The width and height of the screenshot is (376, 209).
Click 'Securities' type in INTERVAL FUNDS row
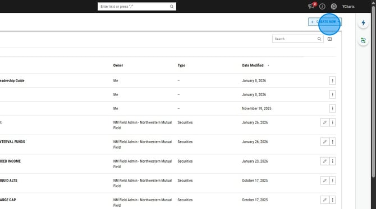pos(185,141)
